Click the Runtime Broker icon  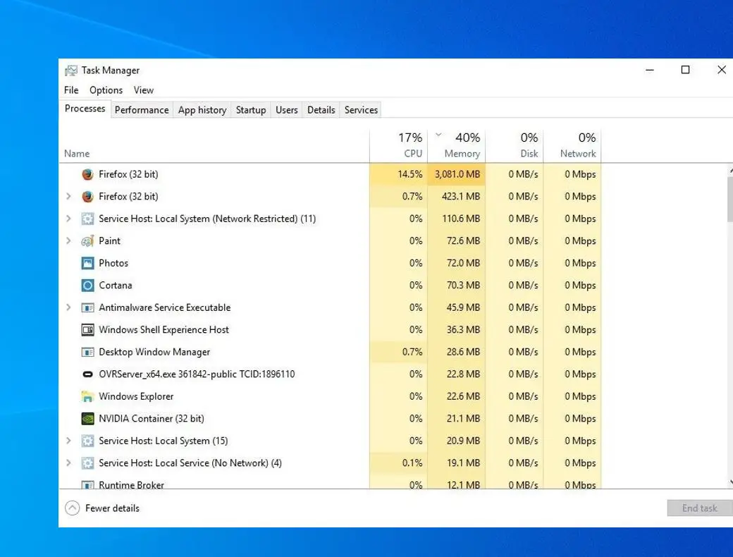pyautogui.click(x=87, y=484)
